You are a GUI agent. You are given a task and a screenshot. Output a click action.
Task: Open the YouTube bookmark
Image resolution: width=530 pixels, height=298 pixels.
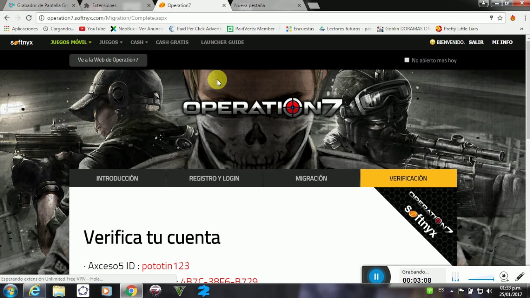[92, 29]
